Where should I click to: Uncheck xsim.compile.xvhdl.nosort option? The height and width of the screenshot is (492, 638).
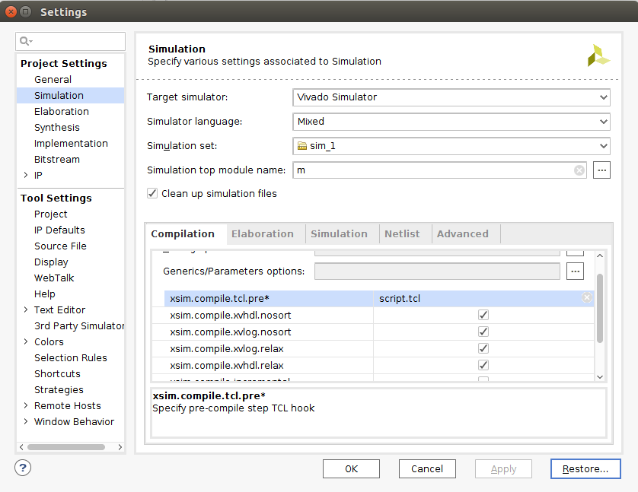[483, 315]
